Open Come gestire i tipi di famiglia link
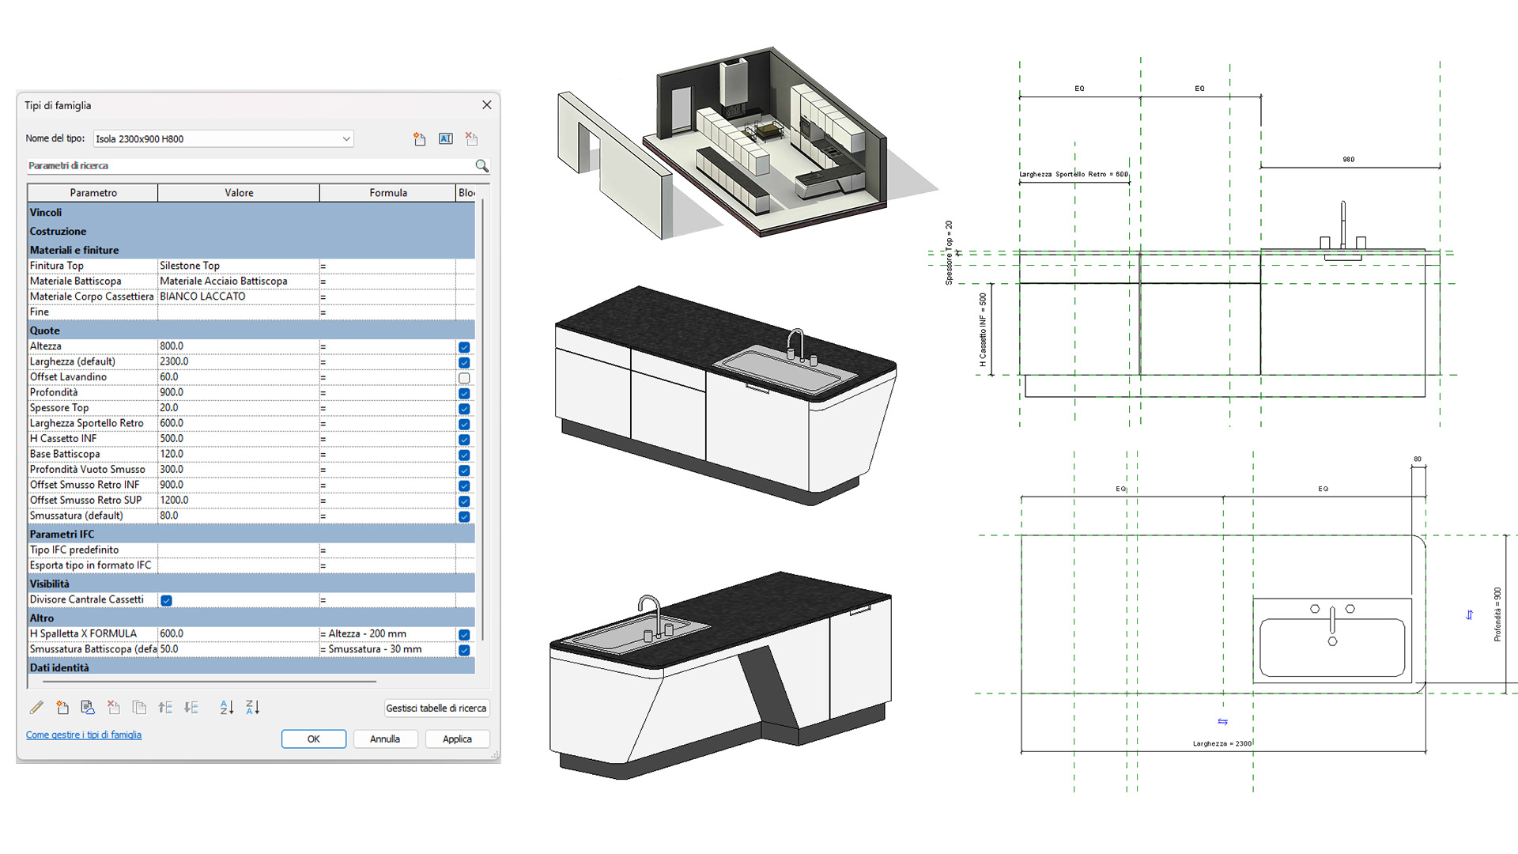 [84, 735]
